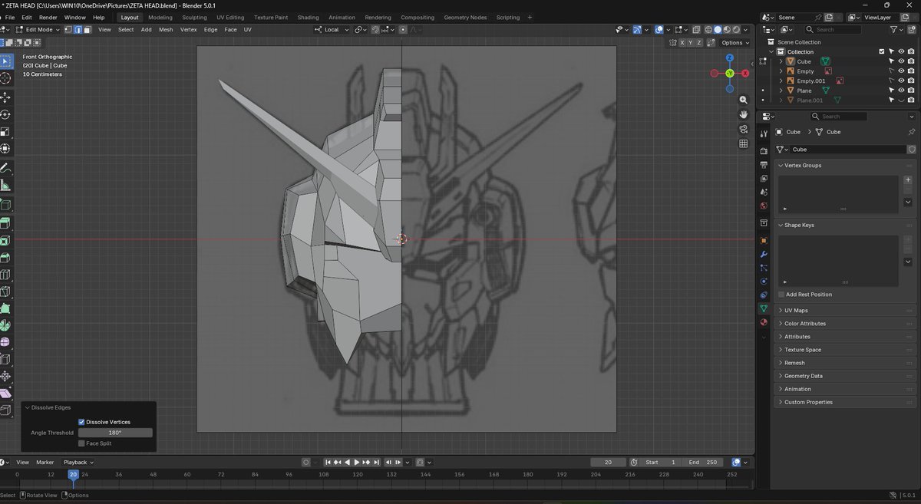The width and height of the screenshot is (921, 504).
Task: Enable the Add Rest Position checkbox
Action: click(781, 295)
